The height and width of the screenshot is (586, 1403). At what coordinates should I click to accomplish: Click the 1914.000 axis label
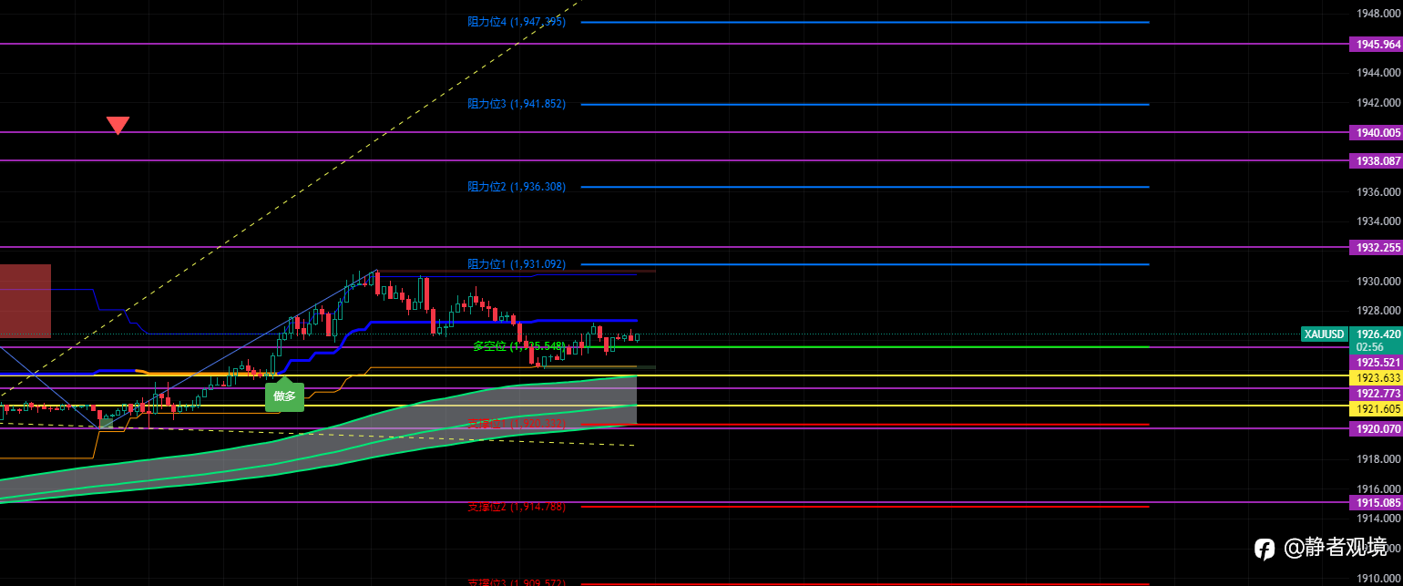click(1378, 519)
